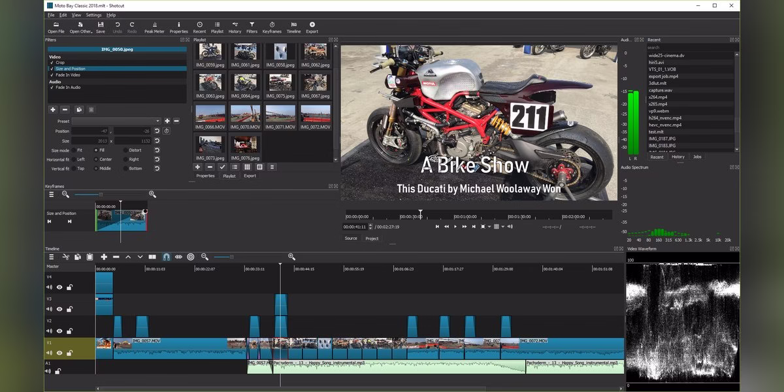Switch playlist to details list view
This screenshot has width=784, height=392.
[x=235, y=167]
